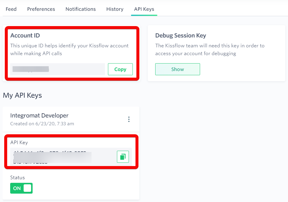Viewport: 288px width, 202px height.
Task: Show the Debug Session Key
Action: [178, 69]
